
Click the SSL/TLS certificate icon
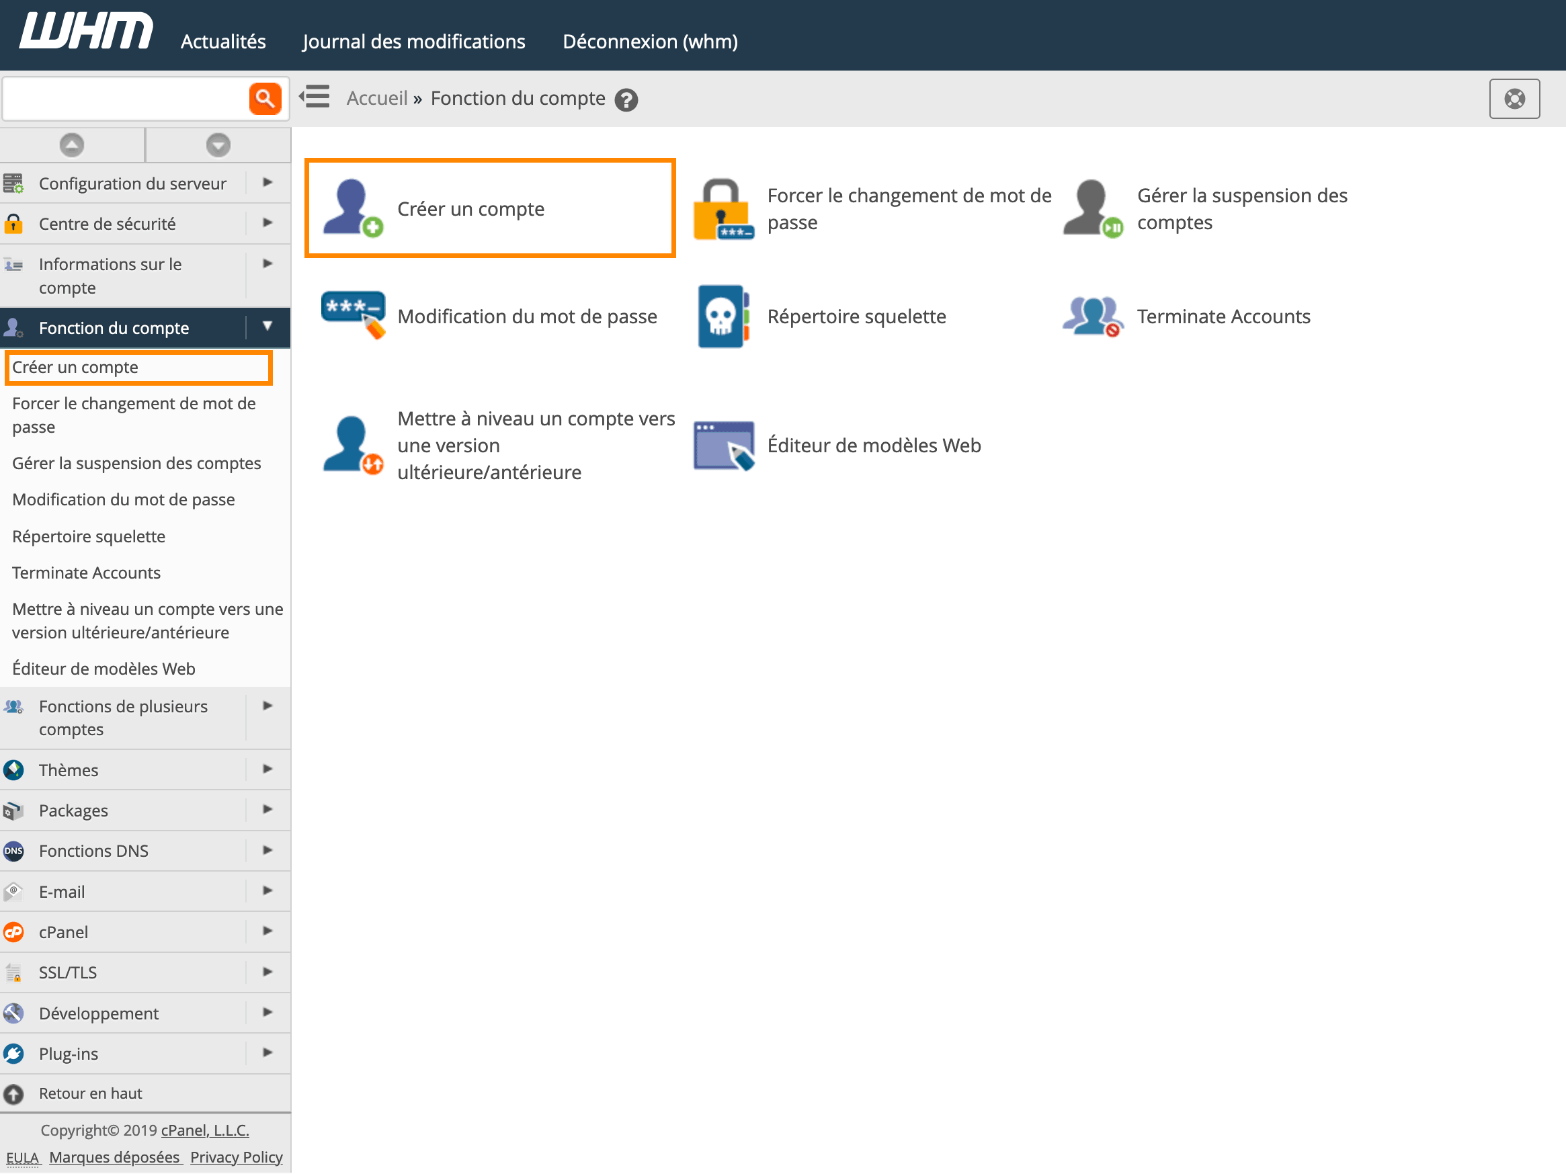coord(13,972)
